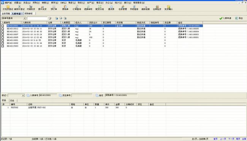
Task: Click the 入库申请 green check button
Action: coord(225,18)
